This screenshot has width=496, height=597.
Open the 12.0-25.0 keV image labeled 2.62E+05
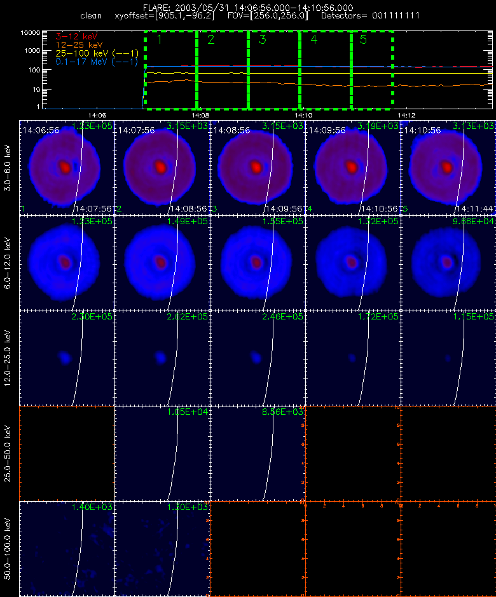[x=162, y=358]
